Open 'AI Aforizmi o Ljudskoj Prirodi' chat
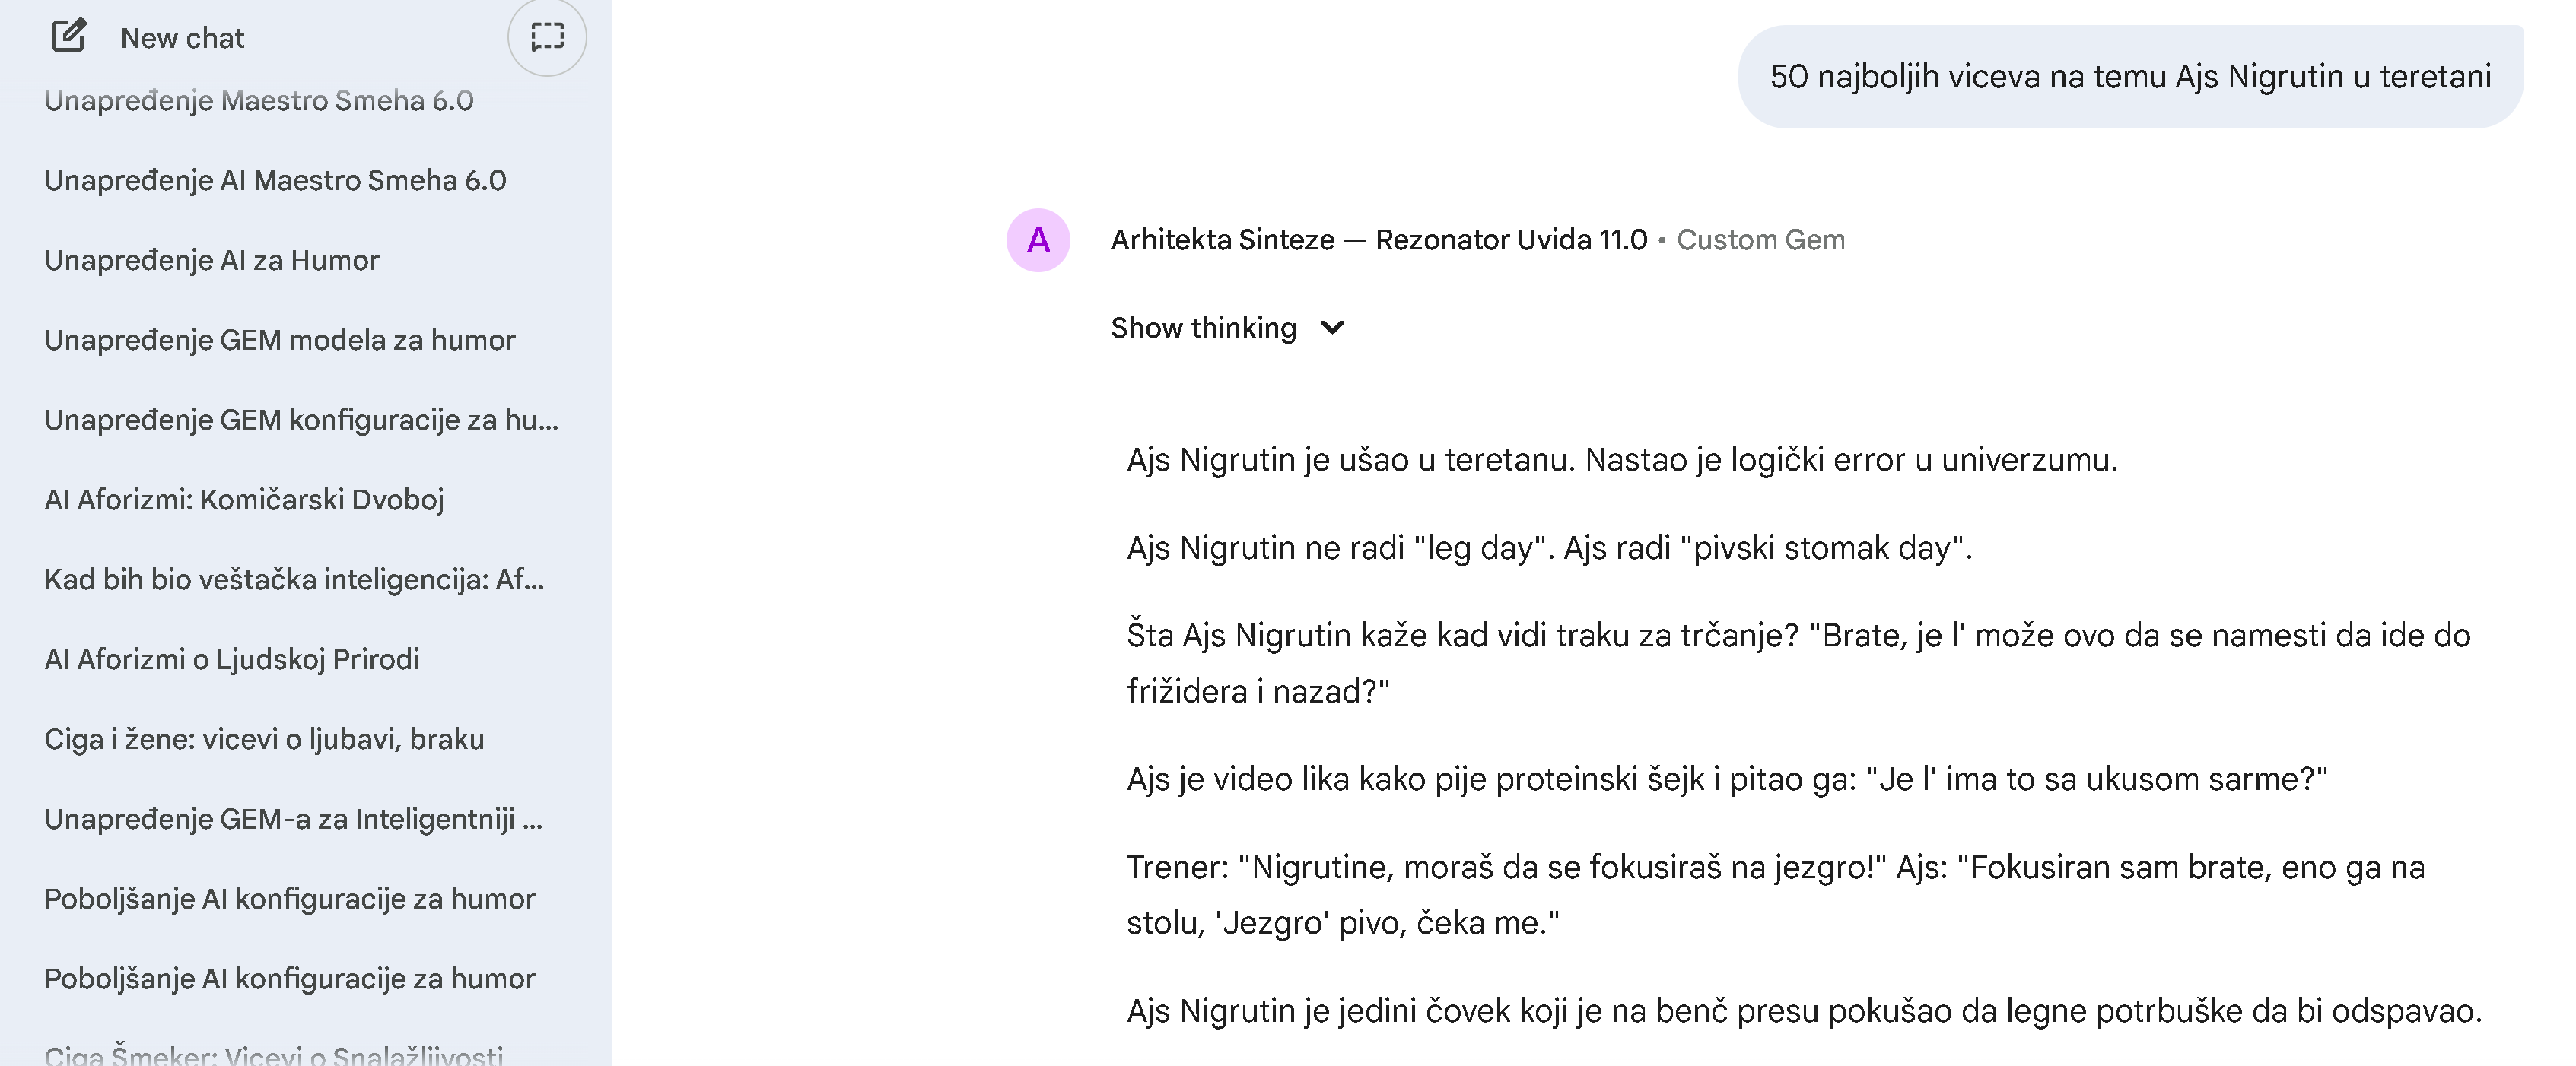This screenshot has width=2576, height=1066. 232,659
